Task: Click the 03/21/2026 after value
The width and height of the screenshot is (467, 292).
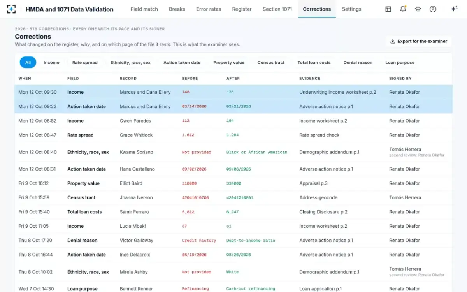Action: coord(239,107)
